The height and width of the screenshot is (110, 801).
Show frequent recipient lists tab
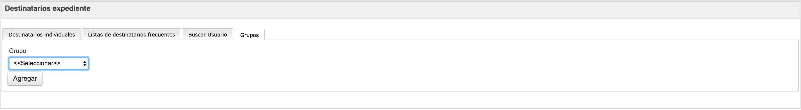tap(131, 34)
